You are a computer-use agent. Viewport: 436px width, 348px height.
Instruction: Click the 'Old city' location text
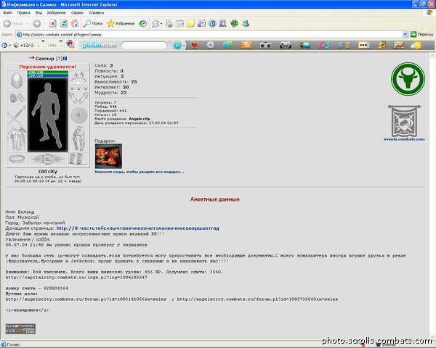click(48, 172)
